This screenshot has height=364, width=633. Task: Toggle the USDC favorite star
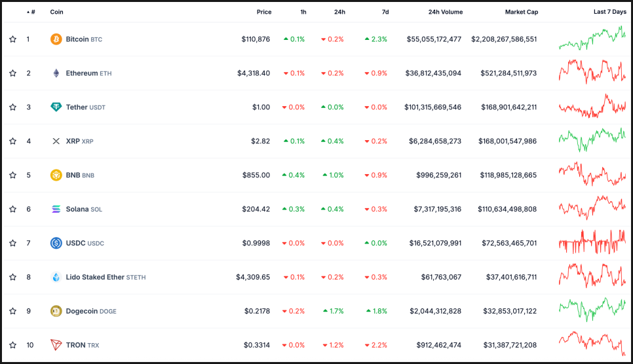click(13, 243)
